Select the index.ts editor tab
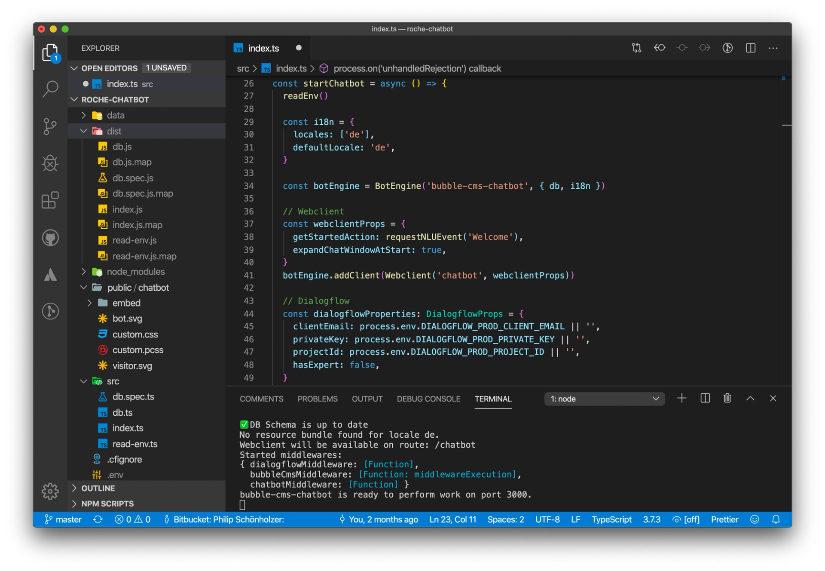The height and width of the screenshot is (571, 825). [x=267, y=48]
